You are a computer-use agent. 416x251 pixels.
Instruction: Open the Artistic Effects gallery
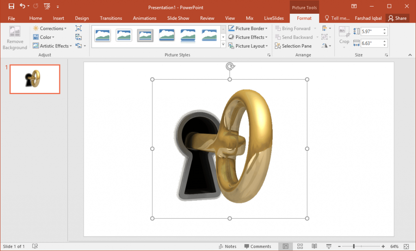[x=52, y=46]
